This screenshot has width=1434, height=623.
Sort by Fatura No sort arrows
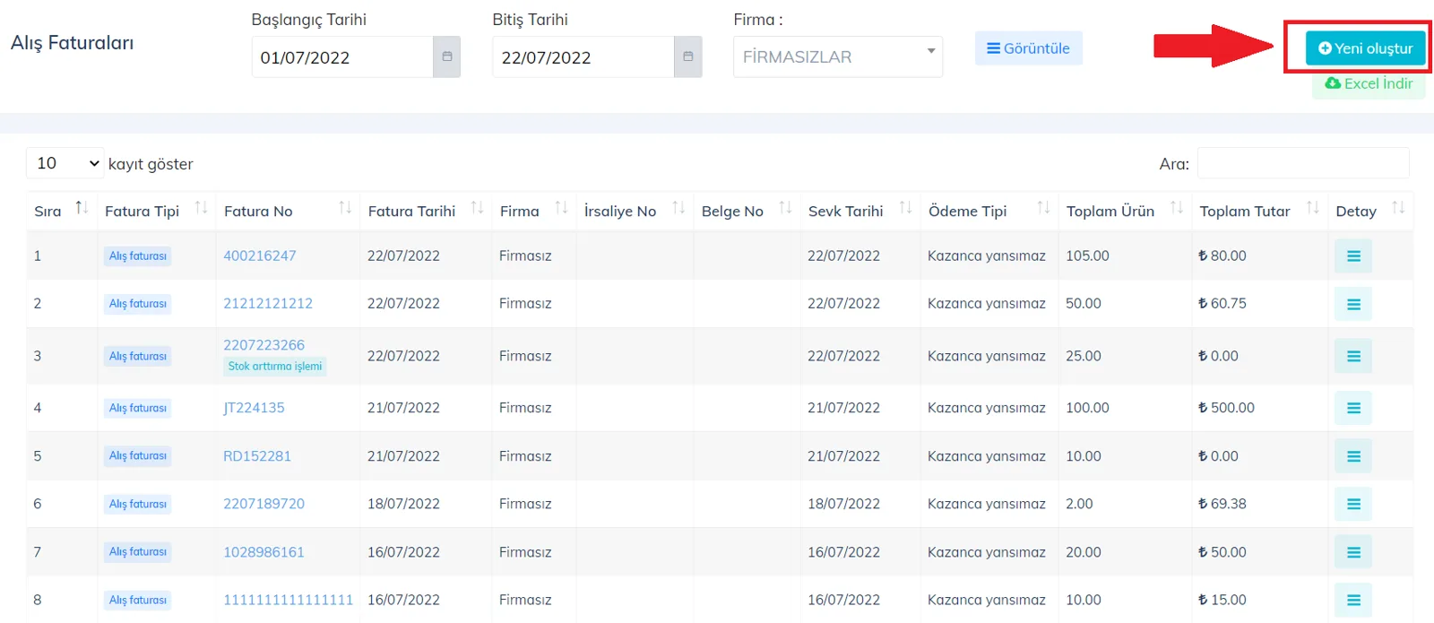tap(345, 209)
